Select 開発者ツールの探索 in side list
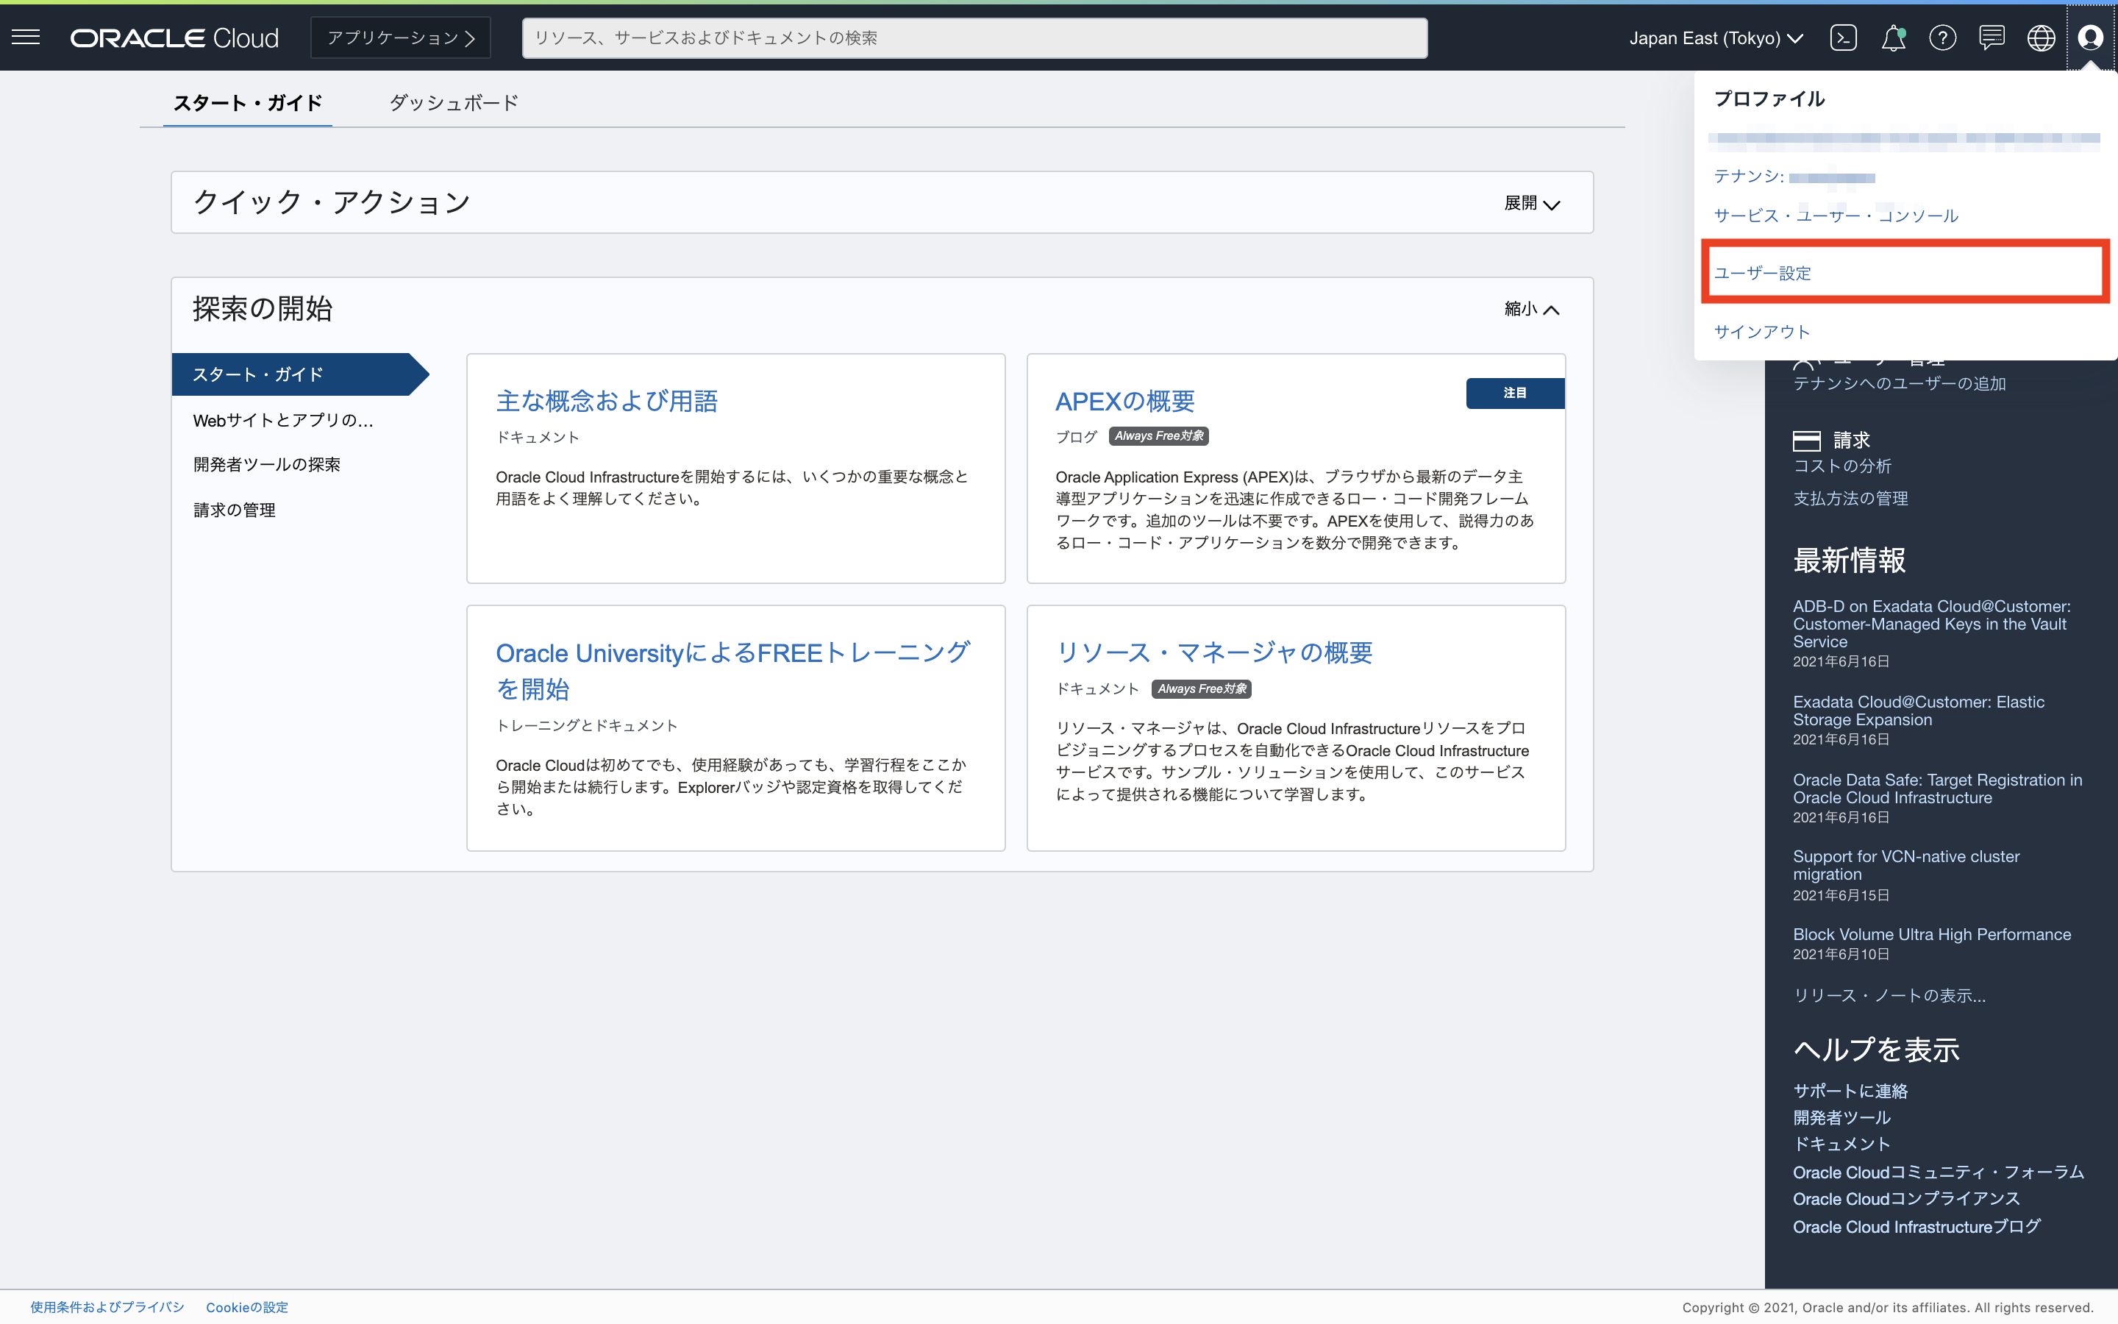This screenshot has height=1324, width=2118. coord(267,464)
